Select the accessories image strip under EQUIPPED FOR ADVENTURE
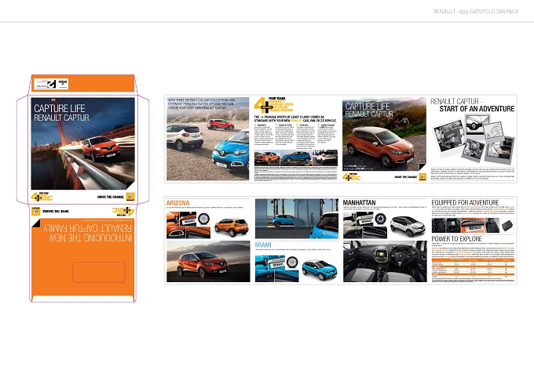This screenshot has width=534, height=377. point(473,226)
